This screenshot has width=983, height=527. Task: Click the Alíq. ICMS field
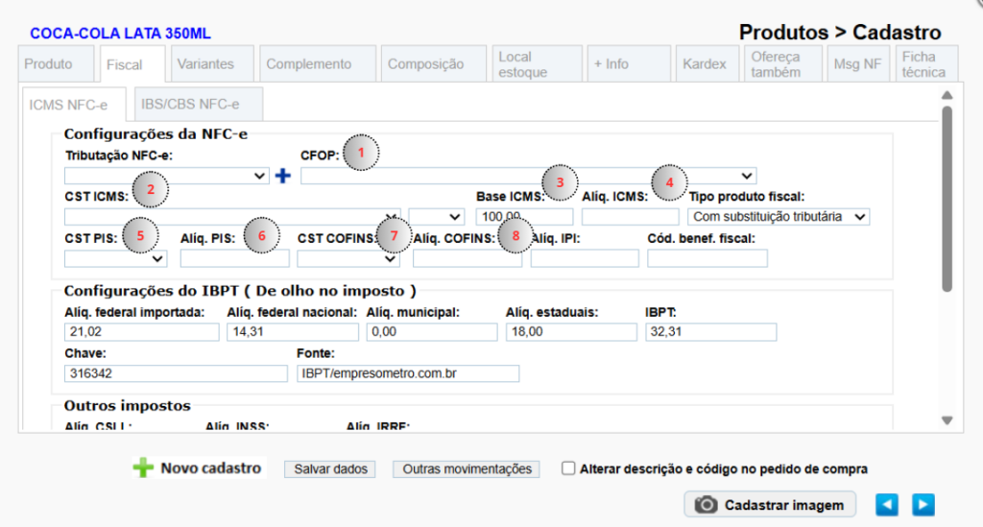[x=630, y=217]
